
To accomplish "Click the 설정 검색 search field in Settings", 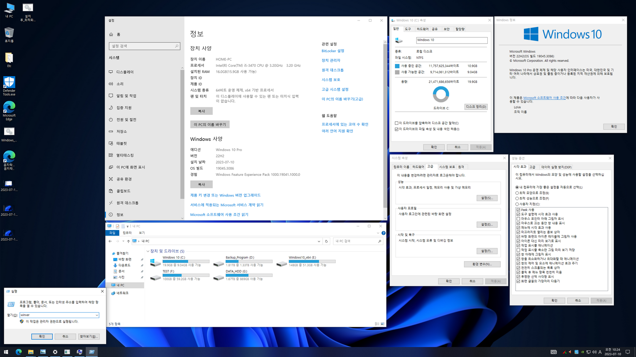I will [x=144, y=46].
